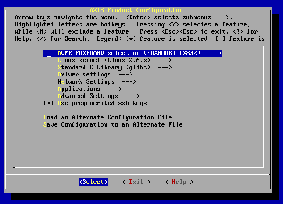This screenshot has width=283, height=204.
Task: Open the Applications submenu
Action: click(89, 89)
